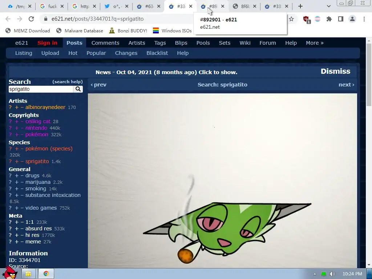Open the Angry Birds start button
The image size is (372, 279).
[x=9, y=273]
